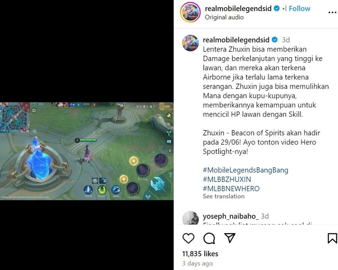
Task: Tap the Recall skill icon in game
Action: click(x=88, y=190)
